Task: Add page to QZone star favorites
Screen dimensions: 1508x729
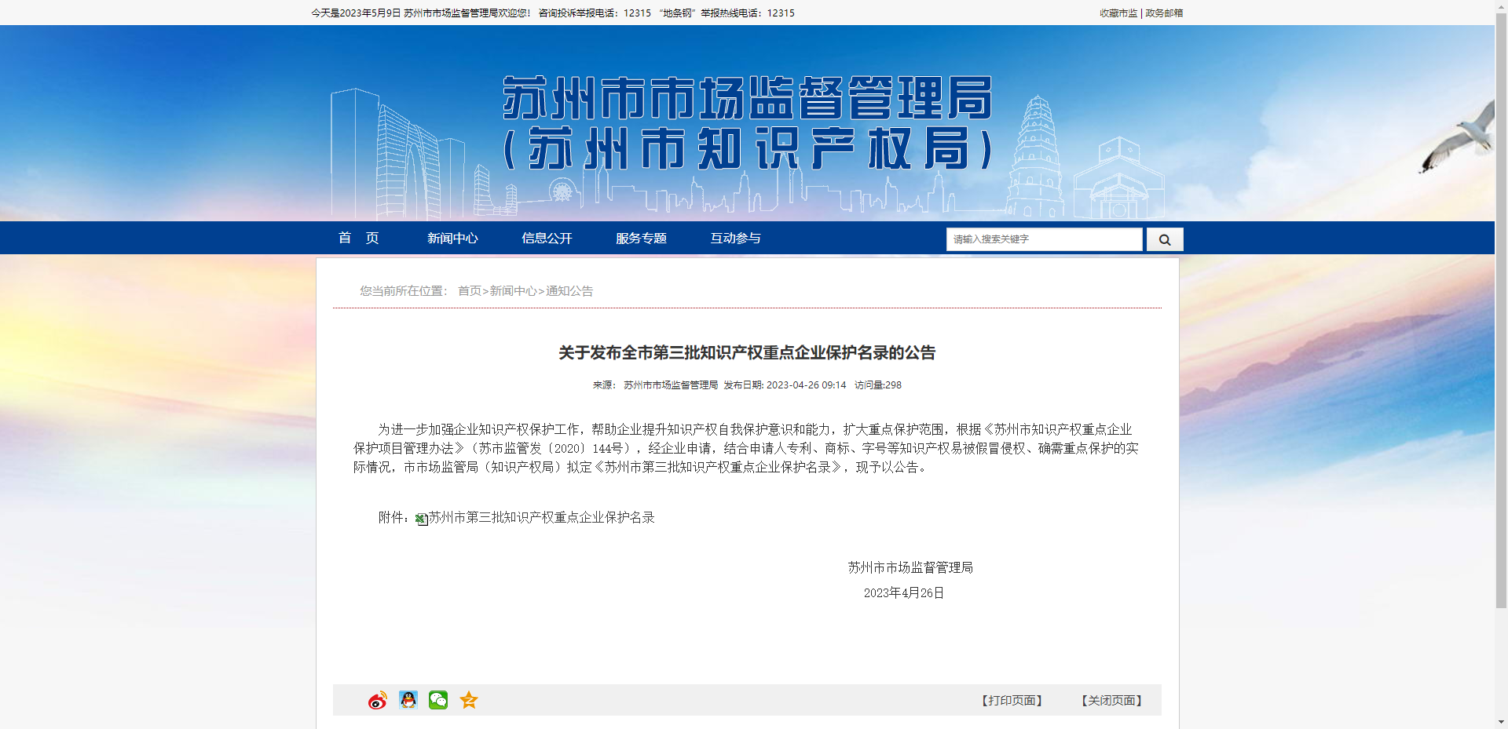Action: point(469,700)
